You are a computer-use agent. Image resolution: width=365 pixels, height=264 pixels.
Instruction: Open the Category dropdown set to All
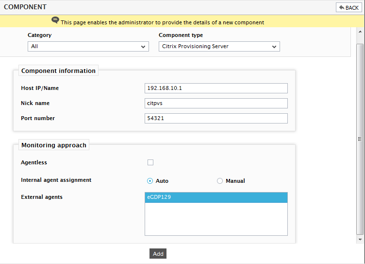tap(88, 46)
